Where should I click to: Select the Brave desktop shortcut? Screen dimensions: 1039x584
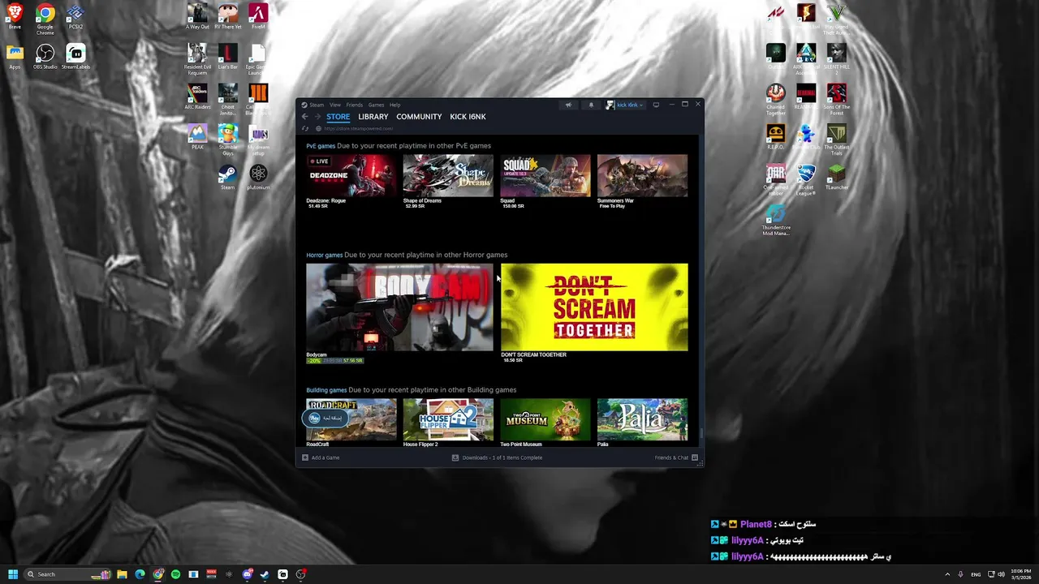tap(15, 17)
